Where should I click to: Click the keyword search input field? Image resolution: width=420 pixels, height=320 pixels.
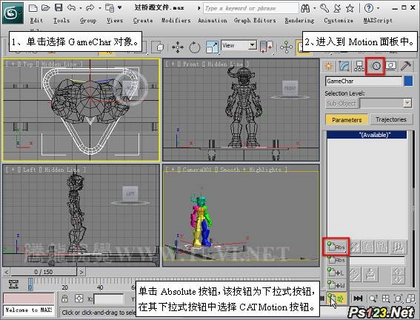click(x=250, y=8)
